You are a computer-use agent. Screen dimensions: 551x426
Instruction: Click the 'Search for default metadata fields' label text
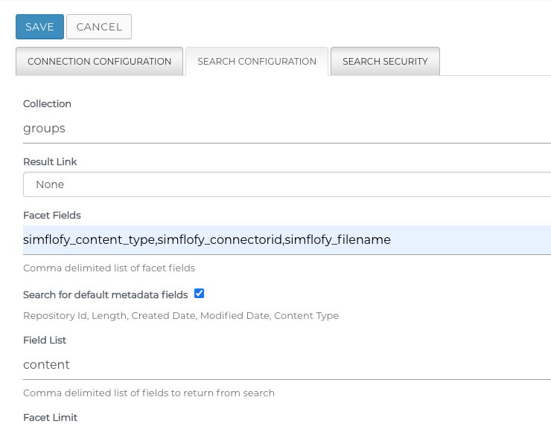coord(105,295)
